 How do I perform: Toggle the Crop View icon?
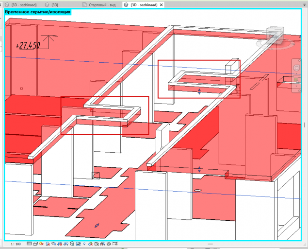pyautogui.click(x=60, y=244)
